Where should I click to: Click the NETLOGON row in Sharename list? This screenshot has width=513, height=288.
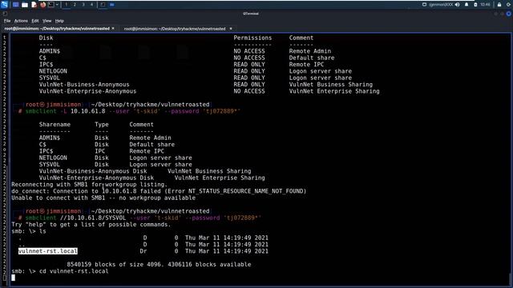coord(115,158)
